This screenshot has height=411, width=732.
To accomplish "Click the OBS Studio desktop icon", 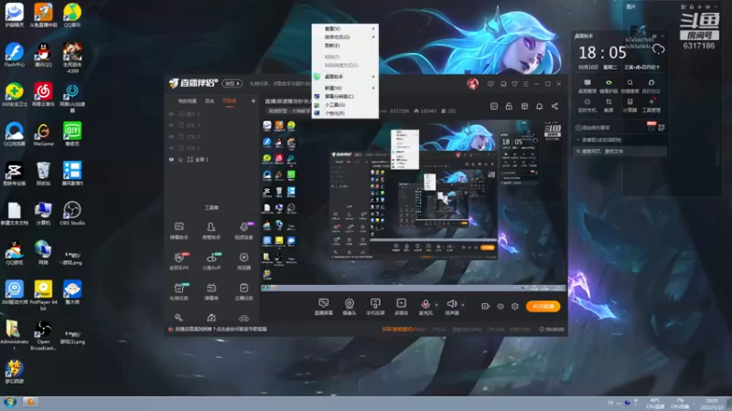I will click(x=72, y=213).
